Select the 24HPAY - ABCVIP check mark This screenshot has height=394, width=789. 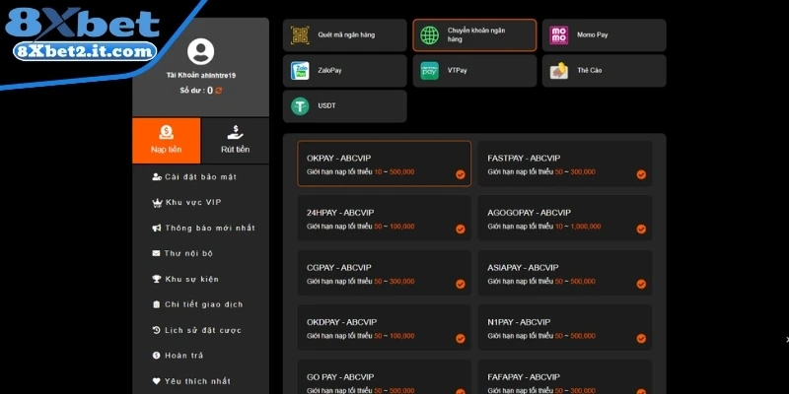tap(461, 230)
